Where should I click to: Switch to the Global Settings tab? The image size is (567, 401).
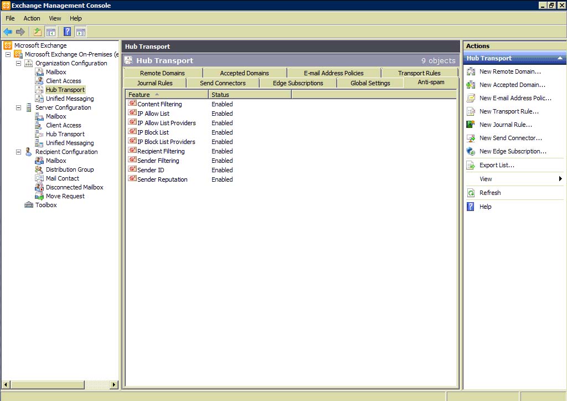(370, 83)
